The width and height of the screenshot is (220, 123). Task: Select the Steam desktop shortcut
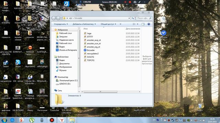(6, 64)
